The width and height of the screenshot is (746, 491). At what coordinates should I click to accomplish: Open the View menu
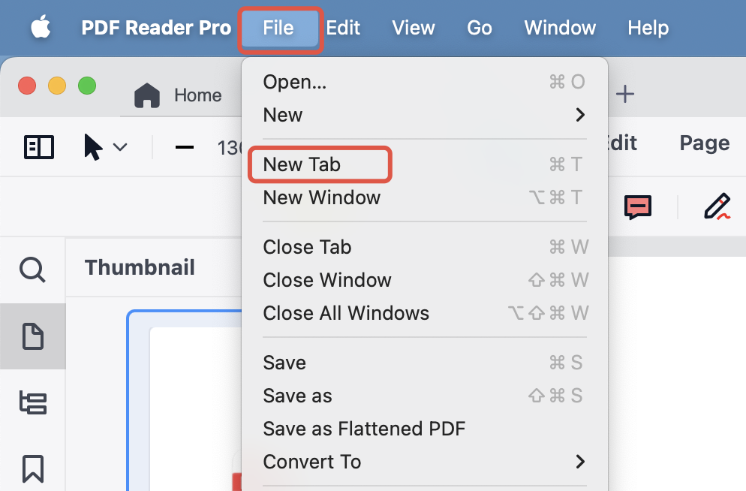coord(413,29)
